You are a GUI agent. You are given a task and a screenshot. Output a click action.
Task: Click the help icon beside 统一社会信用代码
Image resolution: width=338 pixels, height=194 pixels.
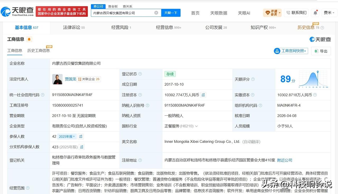tap(43, 95)
